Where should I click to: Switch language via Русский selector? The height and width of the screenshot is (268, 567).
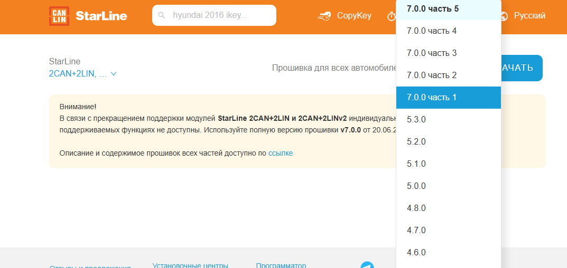coord(529,16)
